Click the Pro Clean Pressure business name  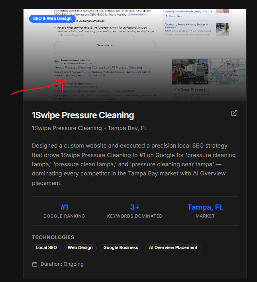point(190,89)
